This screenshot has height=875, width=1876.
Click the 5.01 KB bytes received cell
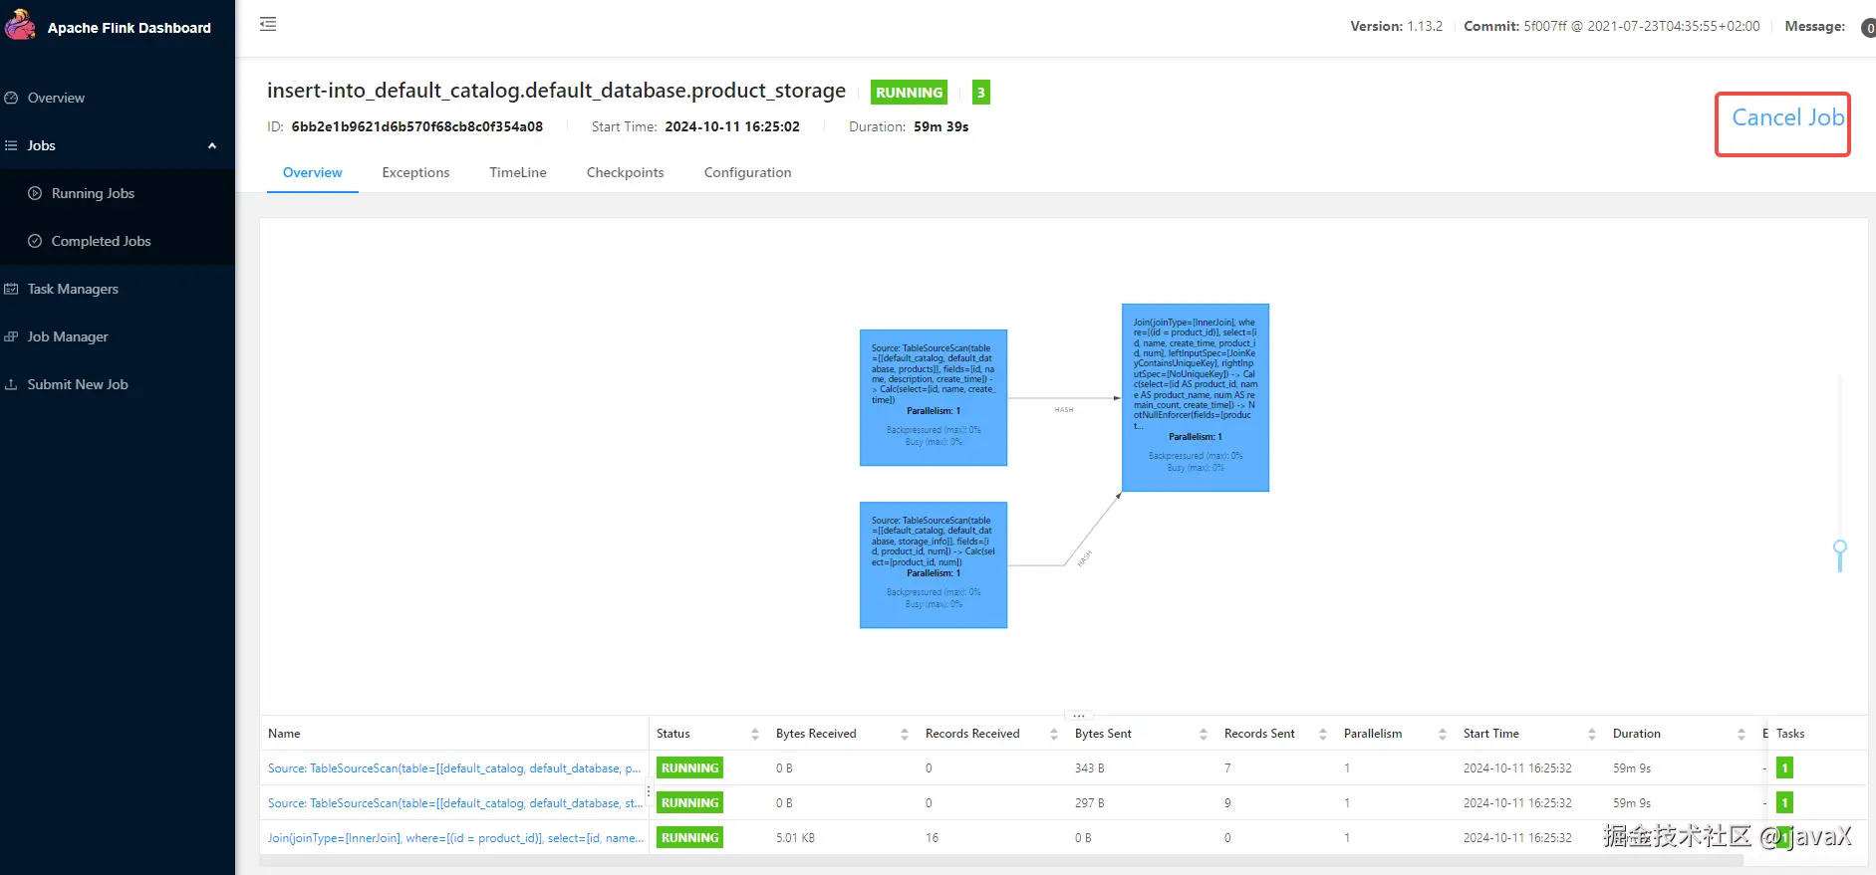point(795,838)
